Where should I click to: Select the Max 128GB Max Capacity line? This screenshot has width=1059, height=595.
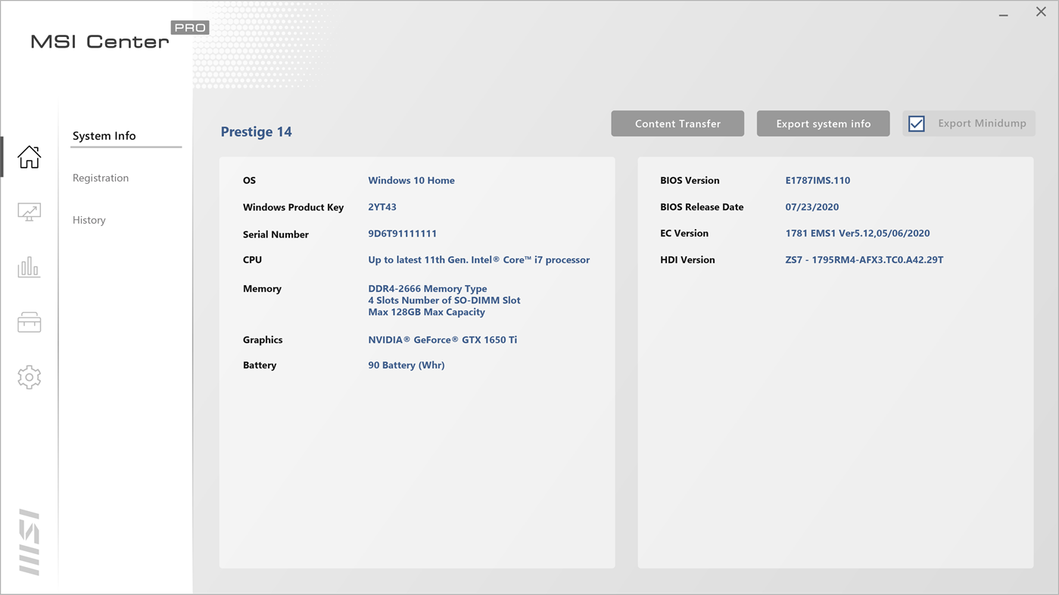(x=427, y=311)
